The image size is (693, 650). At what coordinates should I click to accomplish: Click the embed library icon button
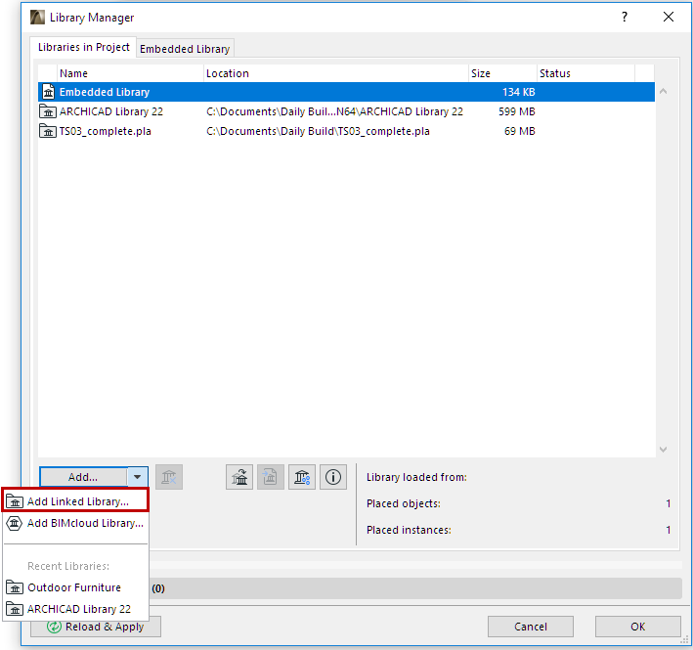[x=271, y=477]
